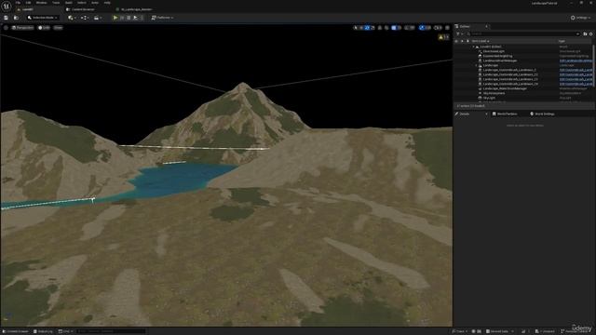Open the surface snapping options icon
The height and width of the screenshot is (335, 596).
click(x=386, y=28)
